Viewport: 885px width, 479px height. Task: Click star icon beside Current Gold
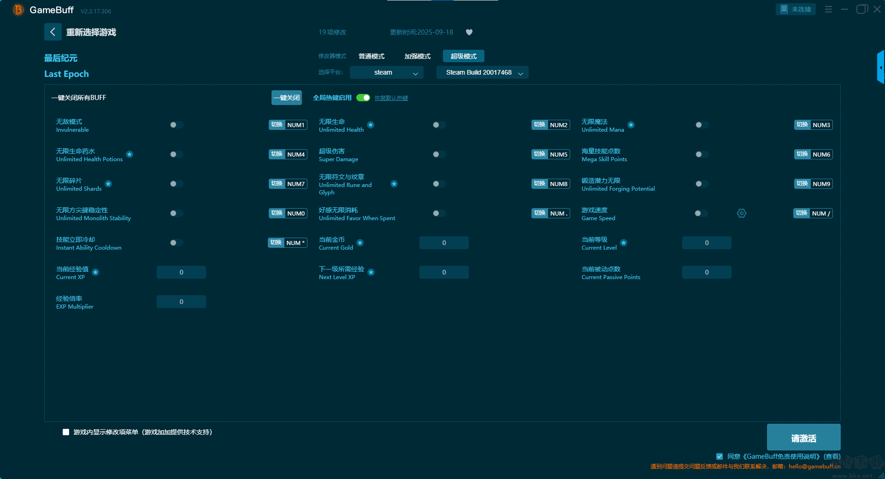pos(360,243)
